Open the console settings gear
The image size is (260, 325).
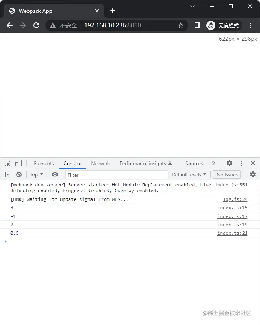pyautogui.click(x=253, y=174)
